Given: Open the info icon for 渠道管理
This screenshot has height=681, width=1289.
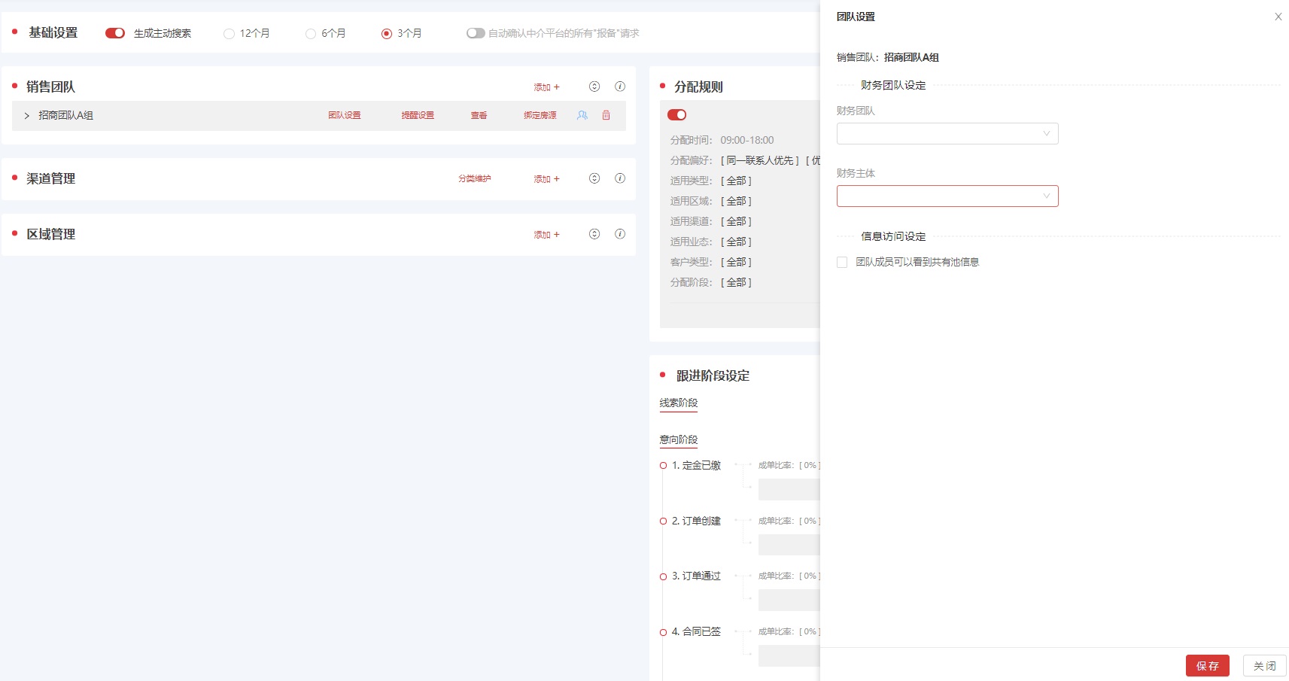Looking at the screenshot, I should point(620,178).
